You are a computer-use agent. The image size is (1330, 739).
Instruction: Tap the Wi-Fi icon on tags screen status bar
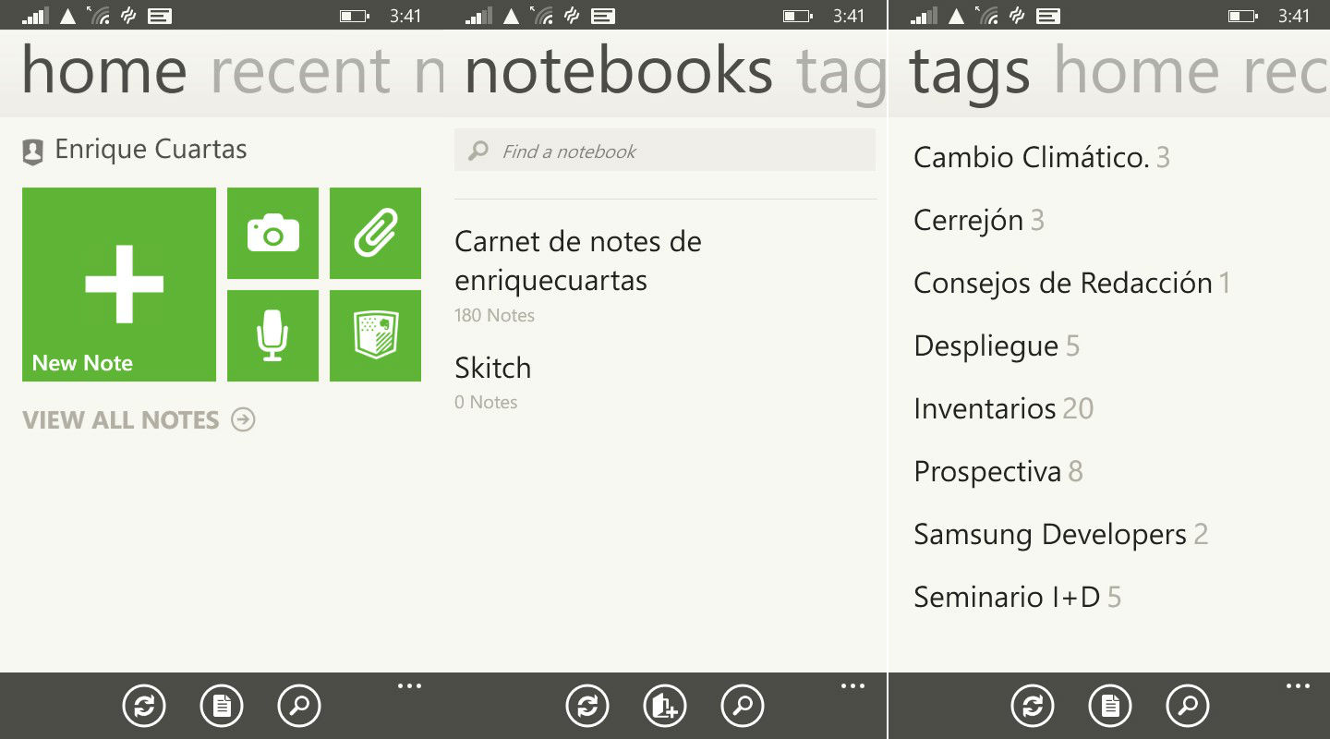click(x=988, y=15)
